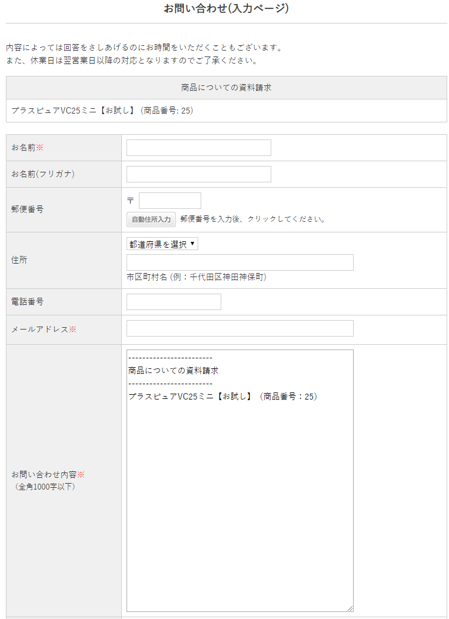Click the メールアドレス email field

(x=240, y=328)
